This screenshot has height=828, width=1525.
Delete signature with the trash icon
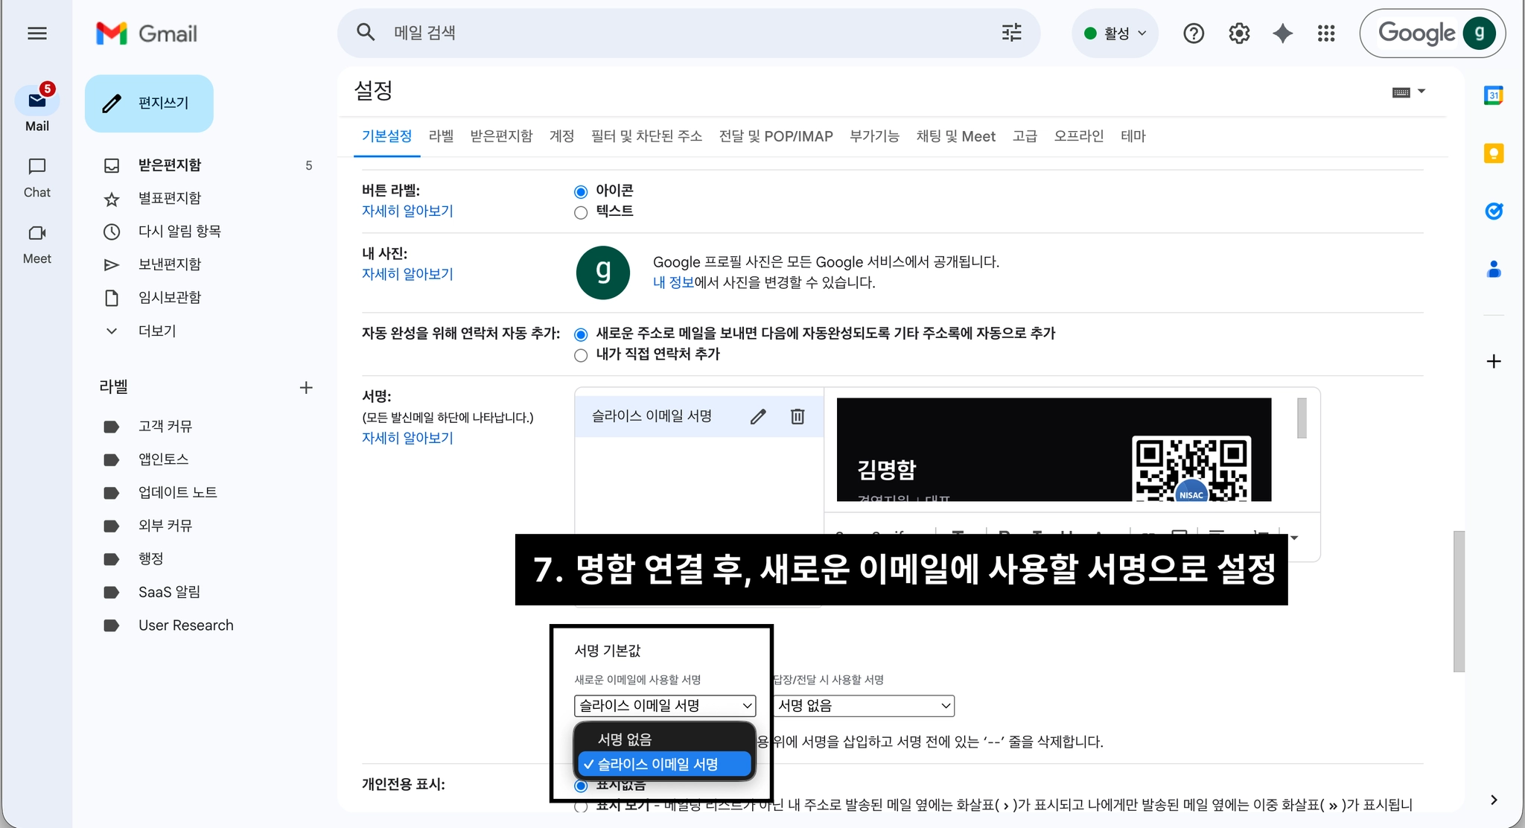pyautogui.click(x=797, y=417)
